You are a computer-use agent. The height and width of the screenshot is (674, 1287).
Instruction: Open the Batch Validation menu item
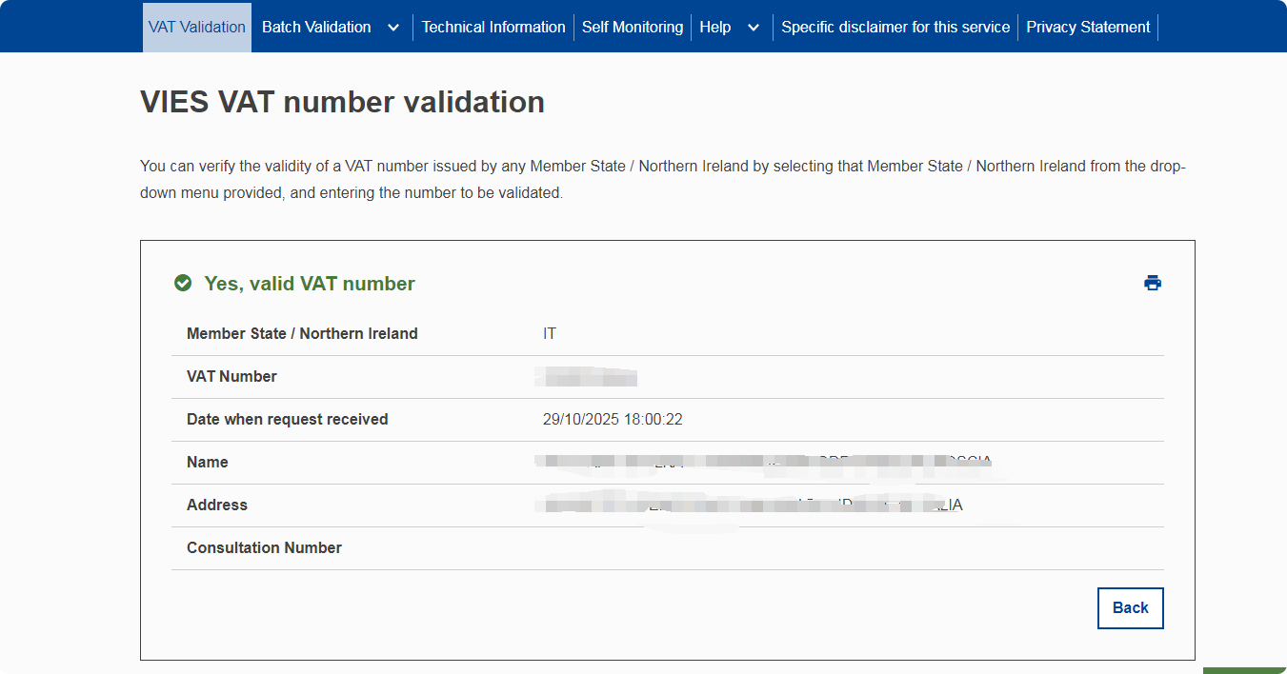[x=316, y=28]
